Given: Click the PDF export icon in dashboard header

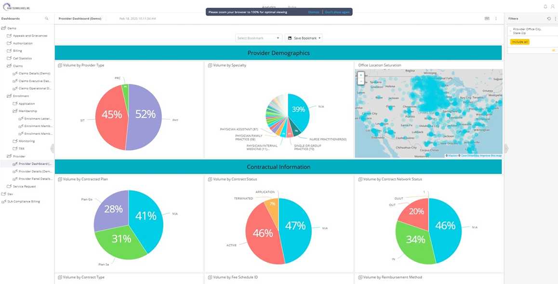Looking at the screenshot, I should (x=487, y=18).
